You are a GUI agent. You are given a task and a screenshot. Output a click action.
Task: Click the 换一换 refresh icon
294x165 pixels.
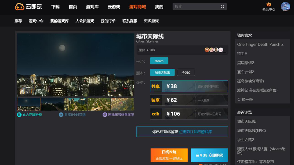coord(239,99)
